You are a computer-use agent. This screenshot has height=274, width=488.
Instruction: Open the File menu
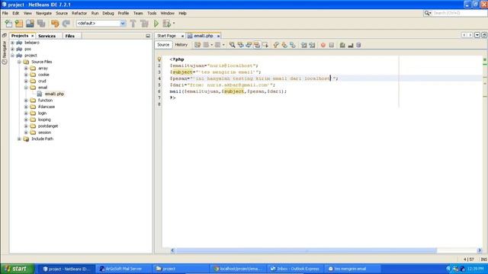tap(5, 13)
